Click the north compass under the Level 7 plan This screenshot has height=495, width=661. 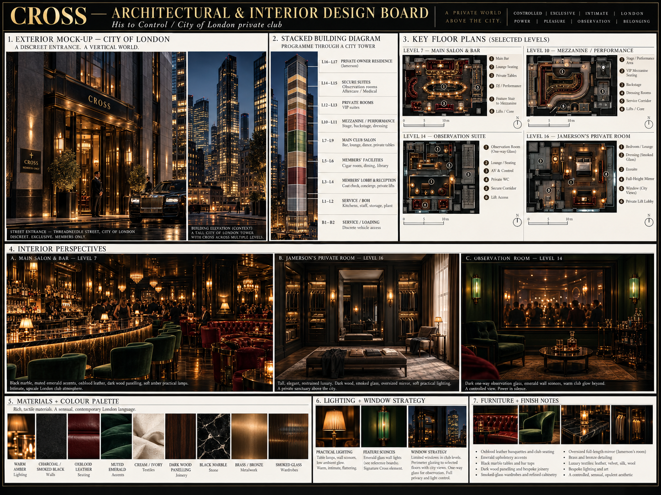(x=517, y=124)
